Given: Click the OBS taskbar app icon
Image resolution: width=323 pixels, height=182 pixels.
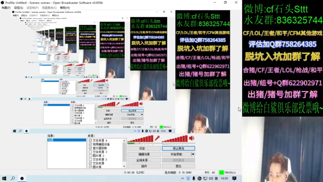Looking at the screenshot, I should click(x=22, y=178).
